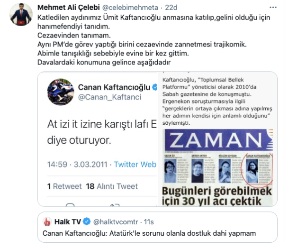Click the 22d timestamp of the tweet
This screenshot has height=248, width=288.
pos(171,8)
